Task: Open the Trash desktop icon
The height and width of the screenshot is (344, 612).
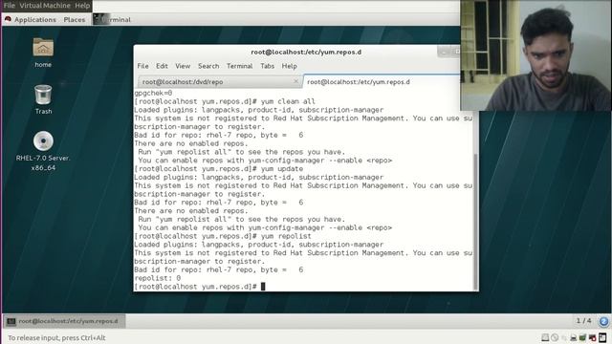Action: click(x=43, y=95)
